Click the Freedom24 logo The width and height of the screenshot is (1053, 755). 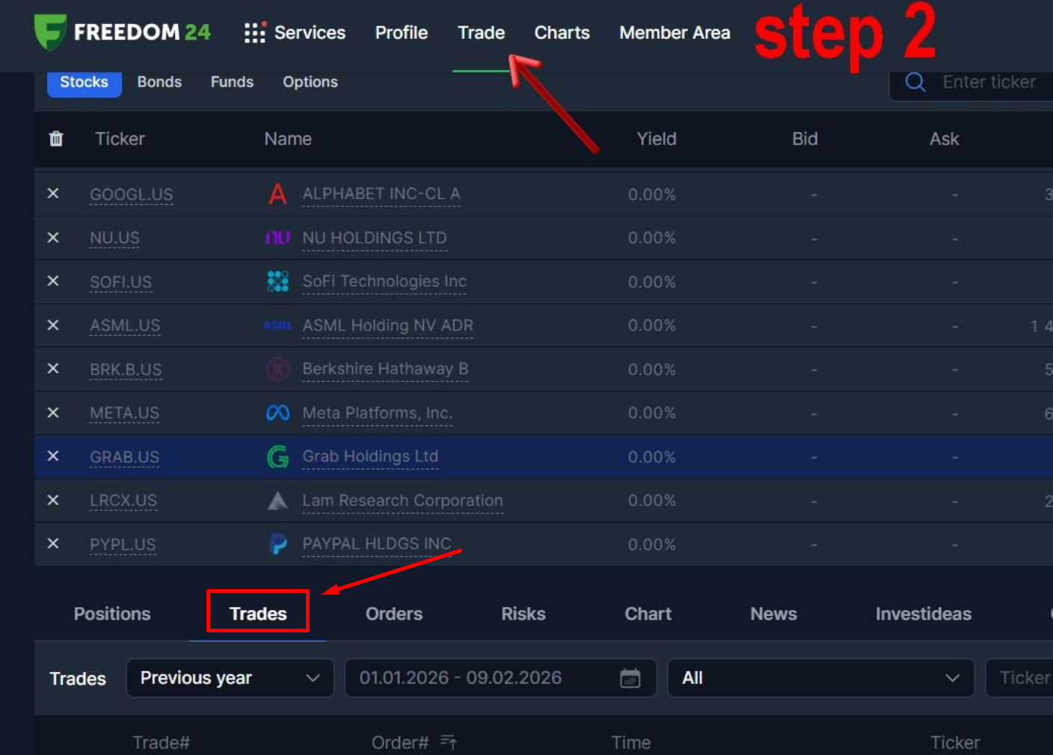coord(123,32)
